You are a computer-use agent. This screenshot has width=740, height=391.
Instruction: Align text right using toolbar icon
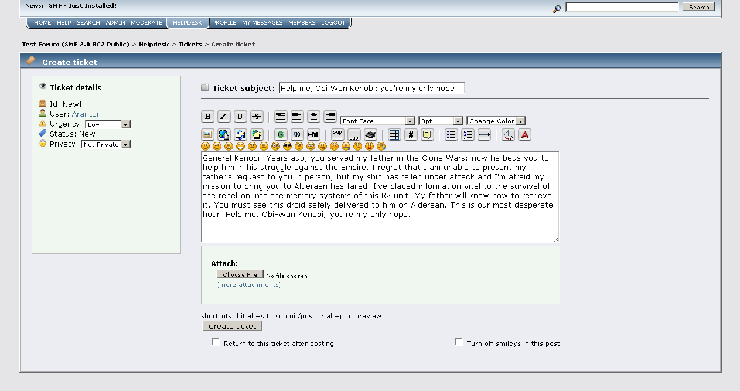tap(330, 116)
